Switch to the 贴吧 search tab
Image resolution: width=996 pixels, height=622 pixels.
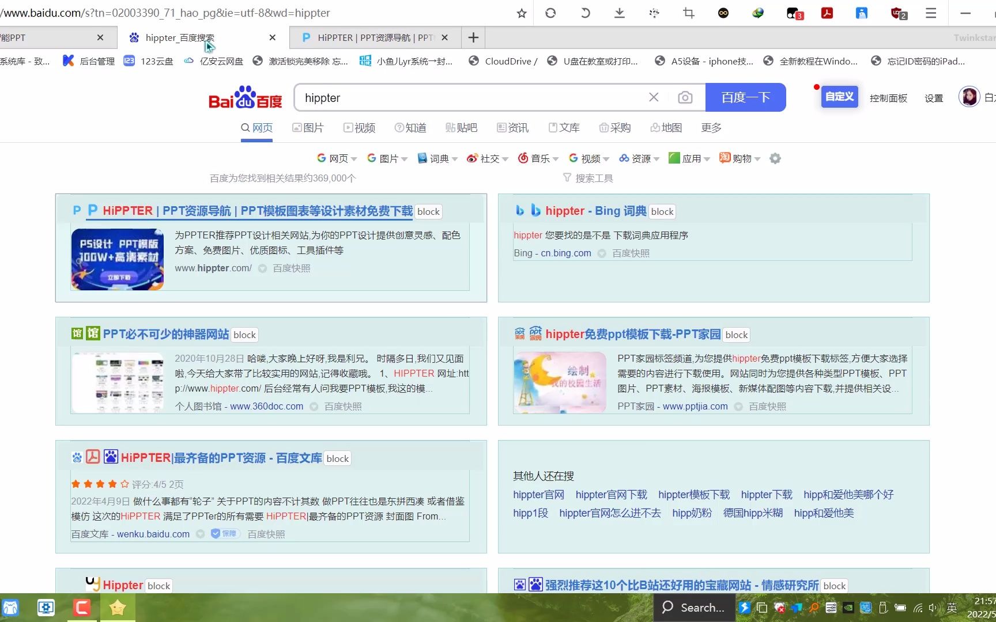[x=461, y=128]
